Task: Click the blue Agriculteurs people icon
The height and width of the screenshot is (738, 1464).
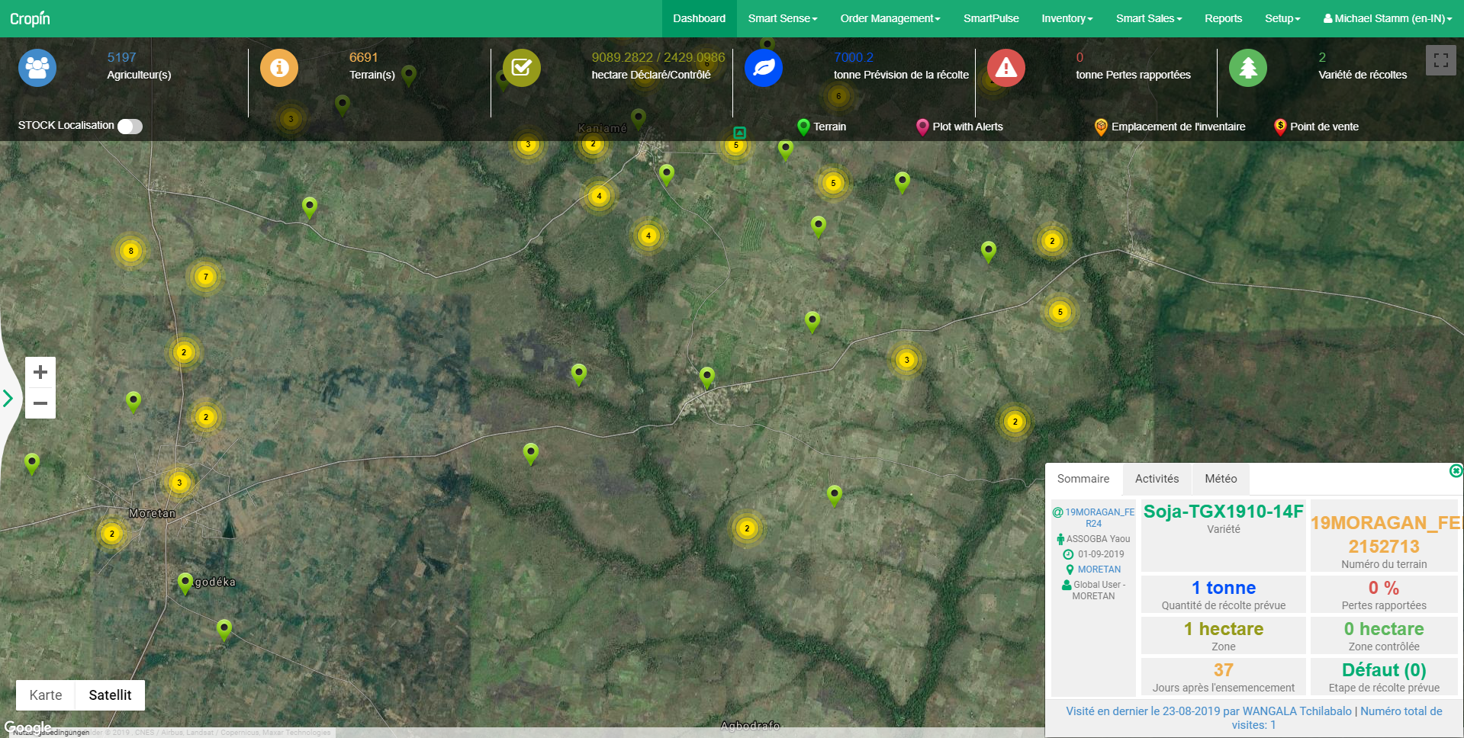Action: 37,68
